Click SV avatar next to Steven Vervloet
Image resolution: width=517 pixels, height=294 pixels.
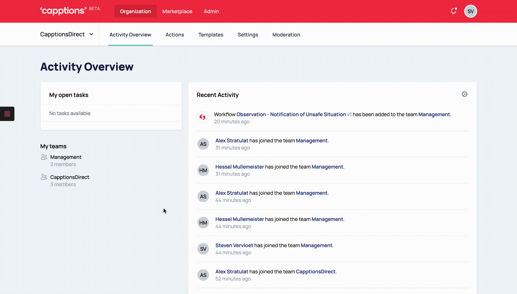point(203,249)
